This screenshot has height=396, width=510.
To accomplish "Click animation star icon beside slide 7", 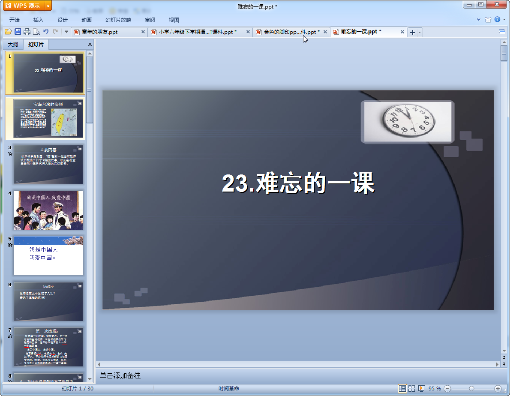I will pyautogui.click(x=10, y=336).
